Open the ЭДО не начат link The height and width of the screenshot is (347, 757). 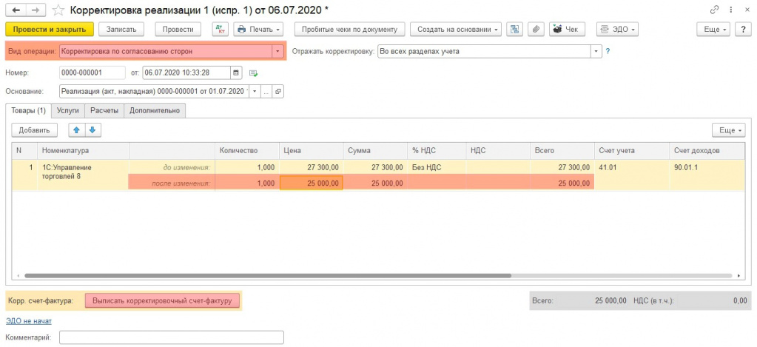pos(28,320)
